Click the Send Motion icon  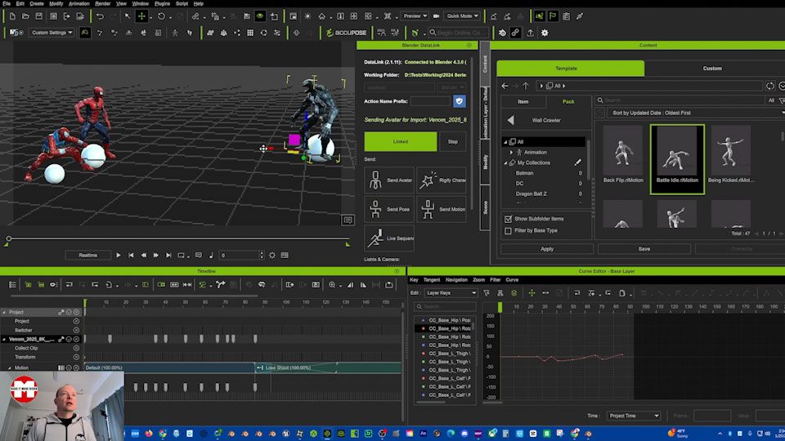point(428,209)
